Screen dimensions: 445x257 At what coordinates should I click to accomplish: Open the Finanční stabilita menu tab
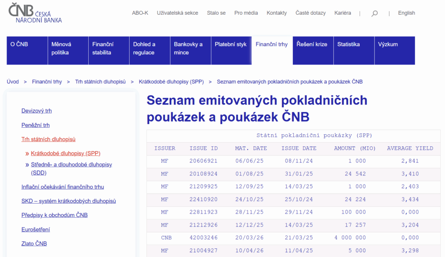(109, 50)
